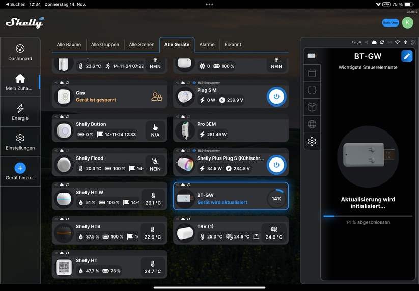Viewport: 419px width, 291px height.
Task: Open the Basis-Abo subscription badge
Action: pos(390,23)
